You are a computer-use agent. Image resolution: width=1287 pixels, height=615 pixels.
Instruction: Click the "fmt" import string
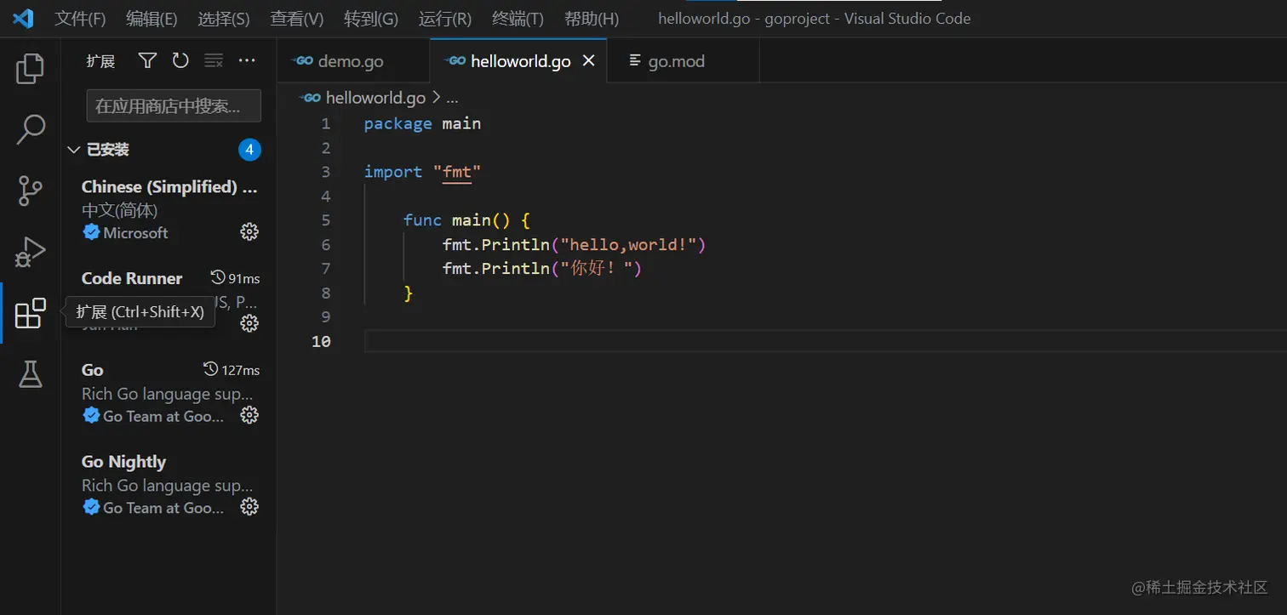[457, 172]
